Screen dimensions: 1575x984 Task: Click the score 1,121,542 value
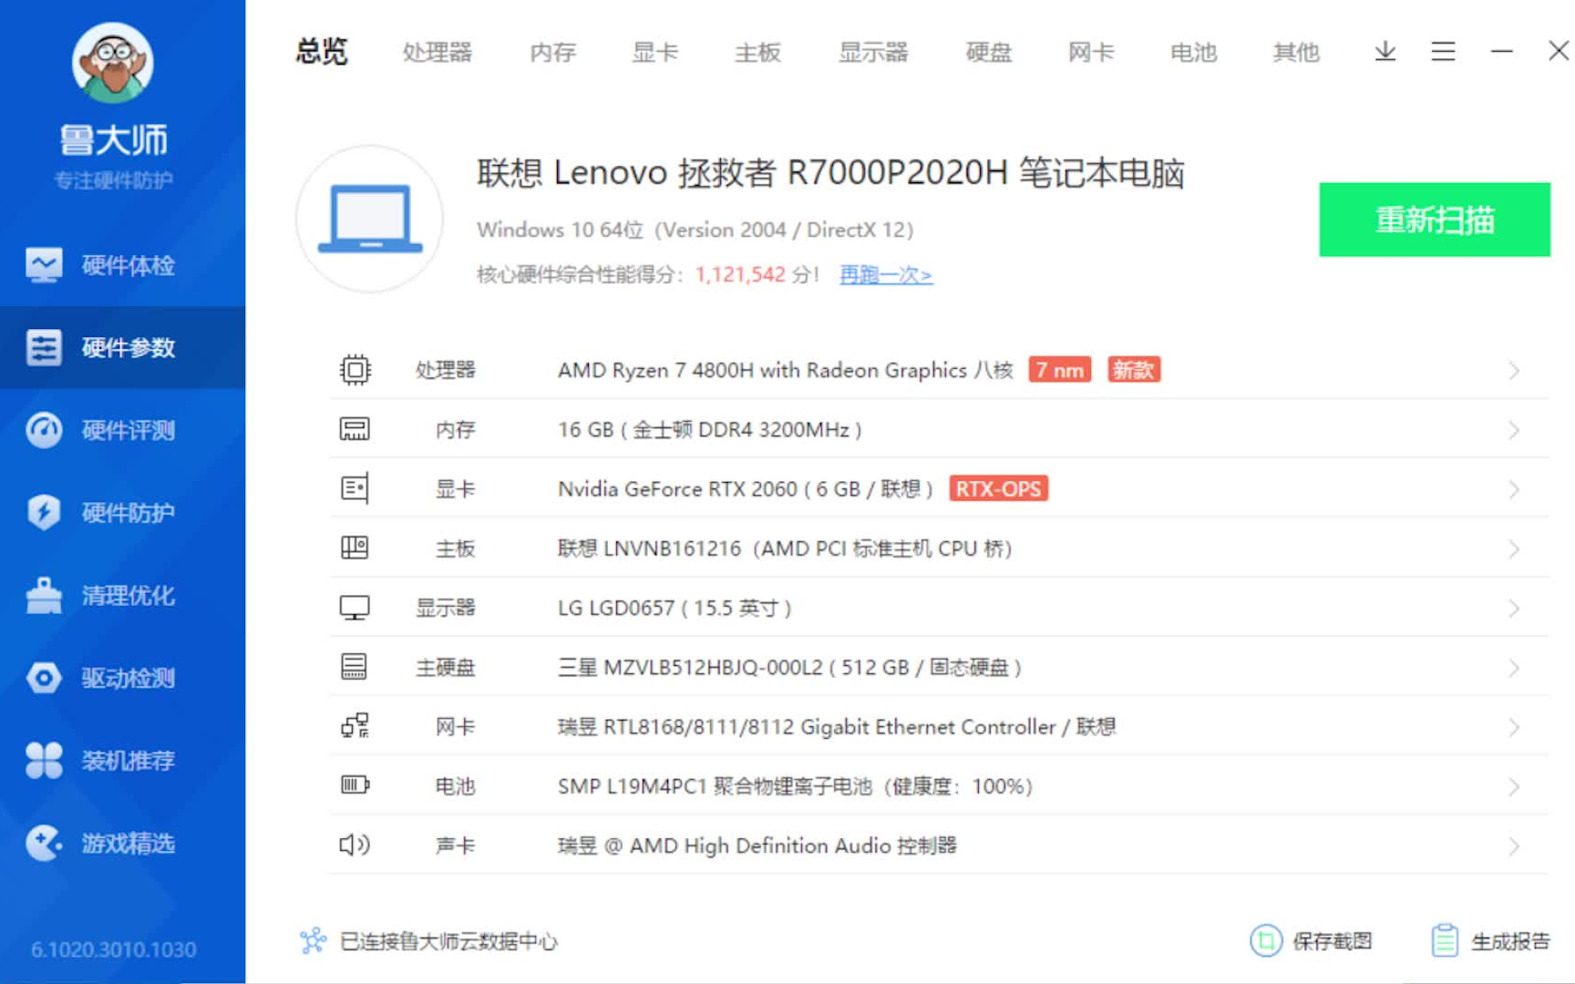point(740,274)
